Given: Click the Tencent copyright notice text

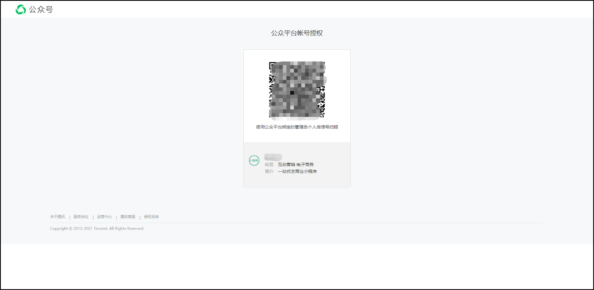Looking at the screenshot, I should [x=97, y=228].
